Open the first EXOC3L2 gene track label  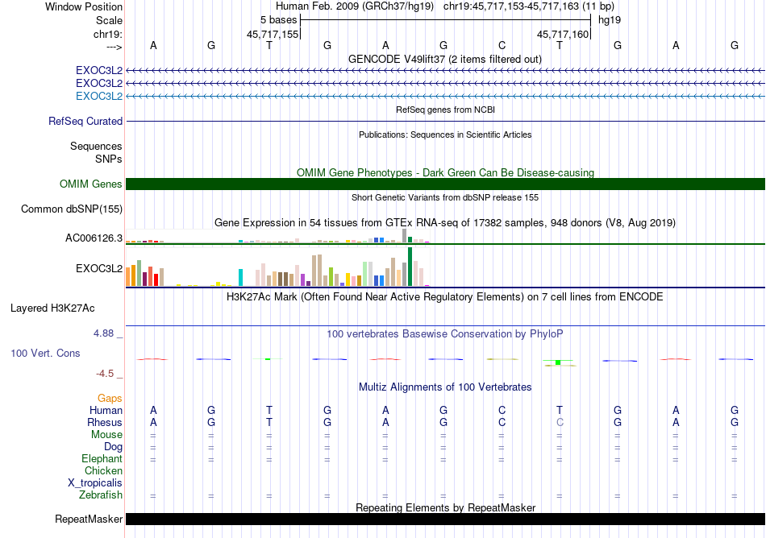coord(99,71)
